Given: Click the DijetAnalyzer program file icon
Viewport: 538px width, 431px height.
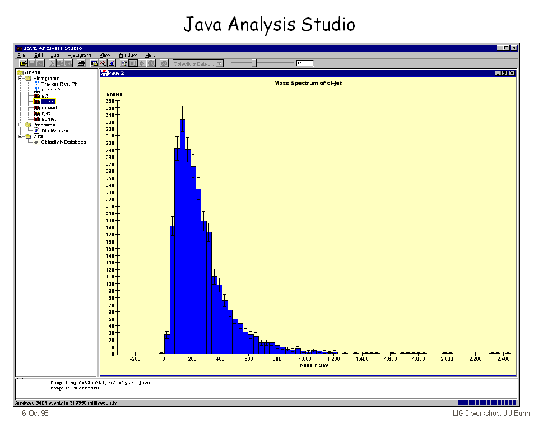Looking at the screenshot, I should 37,131.
